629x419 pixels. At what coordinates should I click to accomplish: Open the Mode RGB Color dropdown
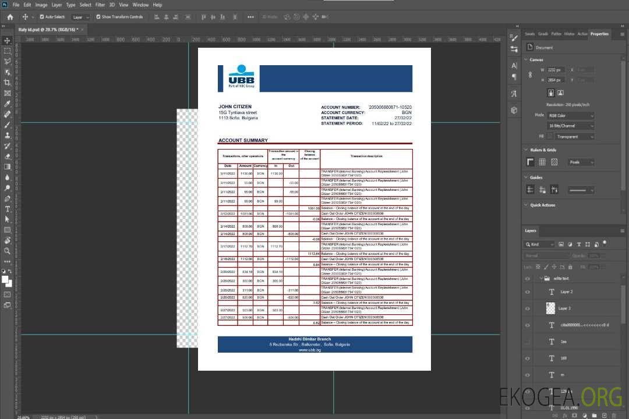[571, 115]
